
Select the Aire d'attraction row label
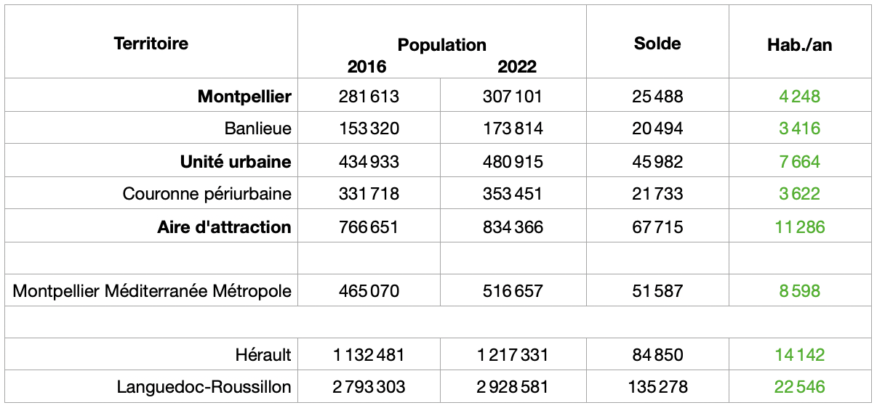[x=224, y=227]
